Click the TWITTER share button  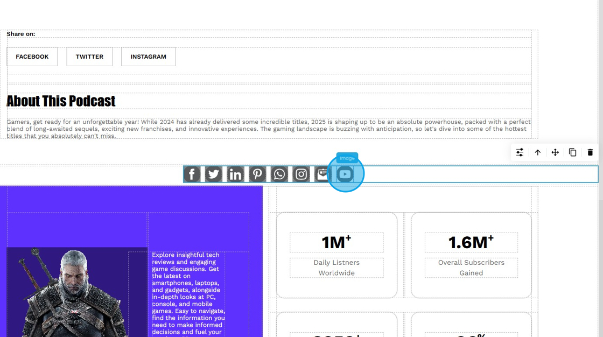click(x=89, y=57)
